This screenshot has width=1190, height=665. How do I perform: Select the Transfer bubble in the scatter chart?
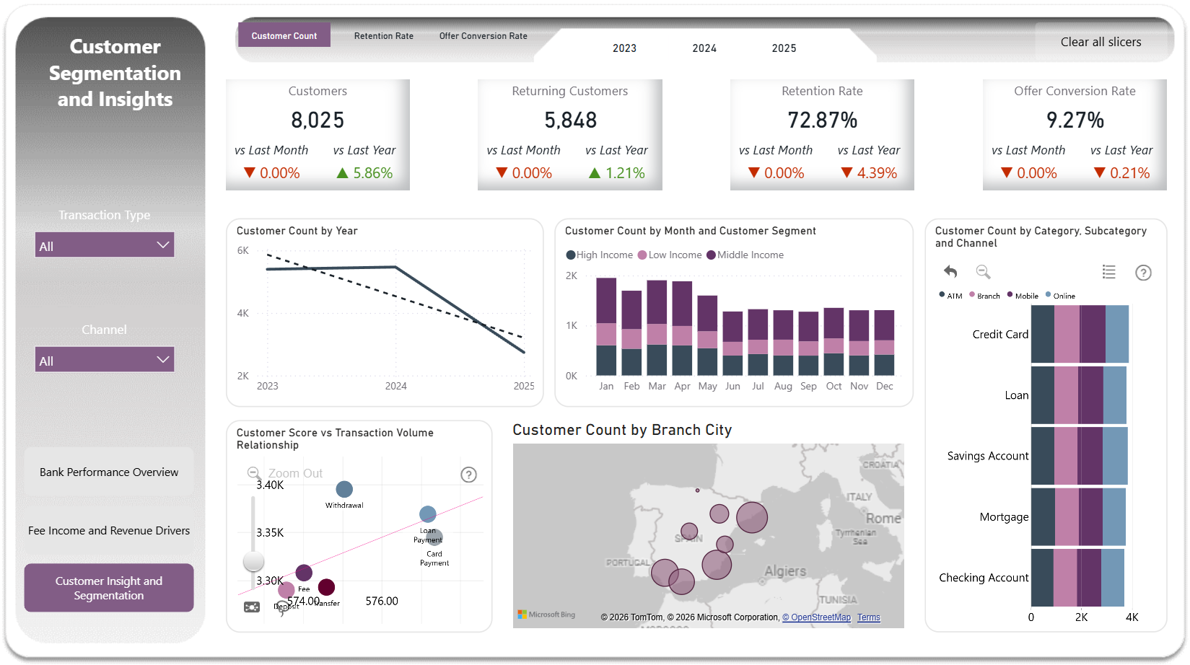coord(326,587)
